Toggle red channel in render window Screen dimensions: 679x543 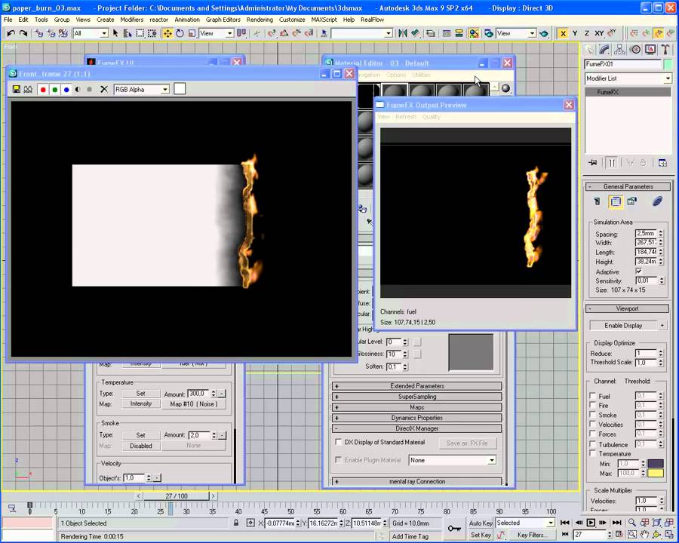(x=43, y=90)
